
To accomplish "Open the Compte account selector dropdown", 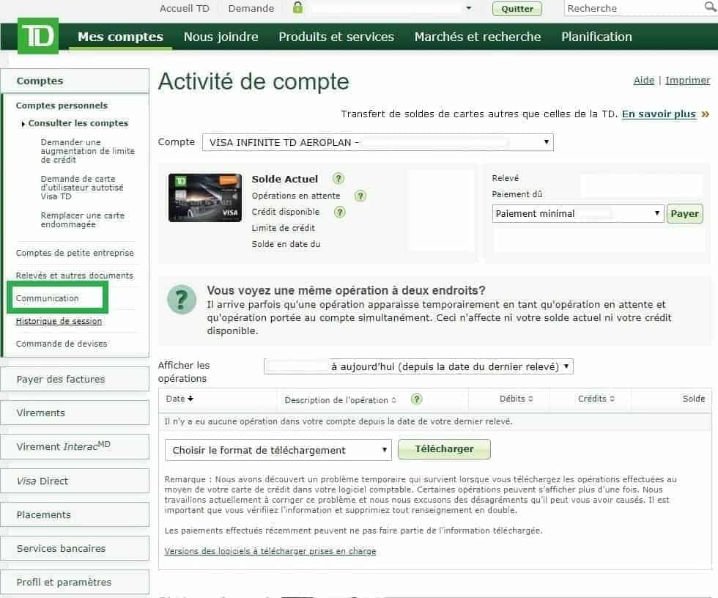I will 545,141.
